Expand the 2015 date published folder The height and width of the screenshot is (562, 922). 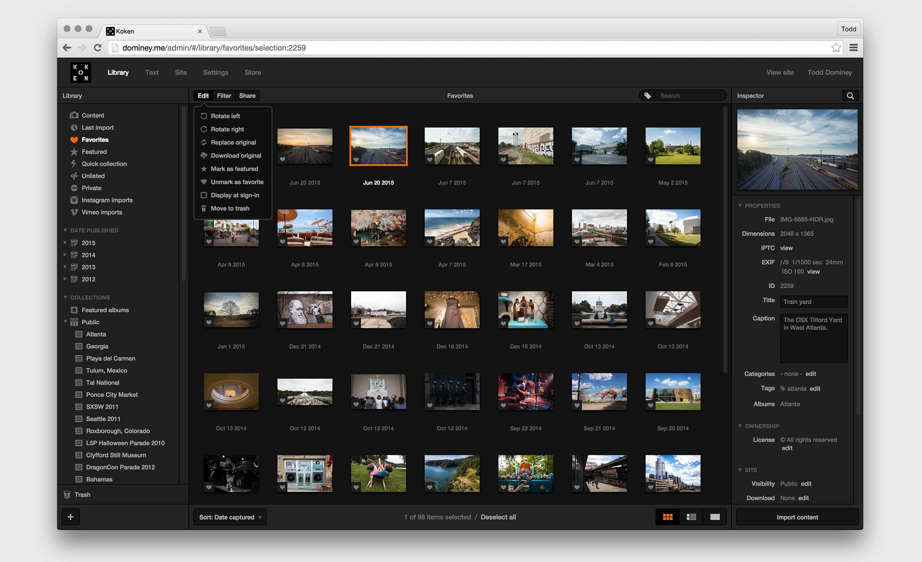pyautogui.click(x=65, y=243)
